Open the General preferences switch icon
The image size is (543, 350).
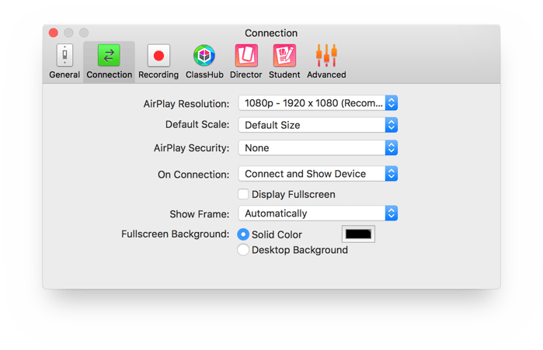point(64,55)
